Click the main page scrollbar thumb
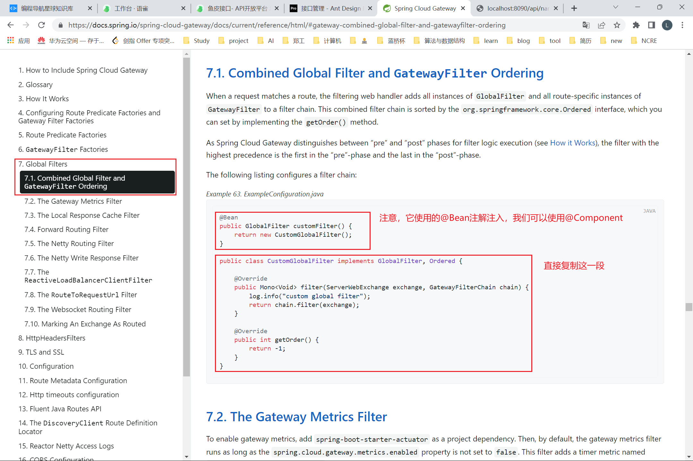 689,307
